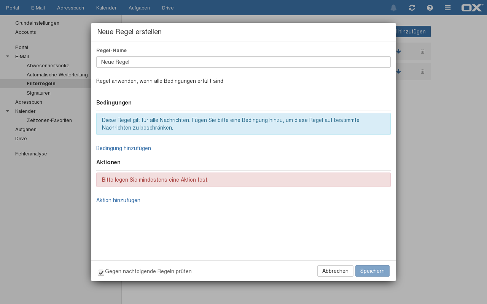Click the Regel-Name input field

[243, 62]
